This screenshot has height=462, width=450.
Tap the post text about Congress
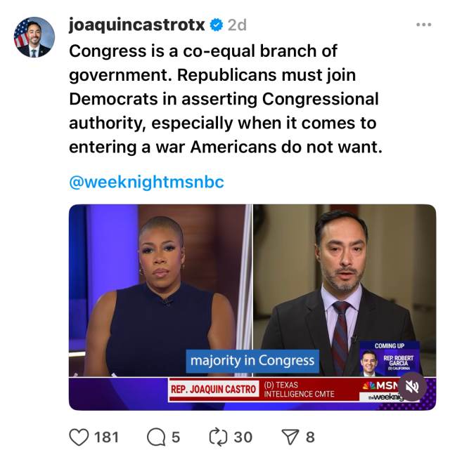coord(226,99)
